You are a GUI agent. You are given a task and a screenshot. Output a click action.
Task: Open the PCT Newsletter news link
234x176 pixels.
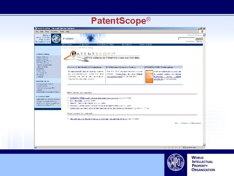tap(76, 101)
